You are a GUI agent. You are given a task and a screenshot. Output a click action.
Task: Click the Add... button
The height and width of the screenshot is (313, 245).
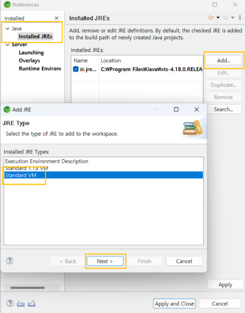coord(223,60)
